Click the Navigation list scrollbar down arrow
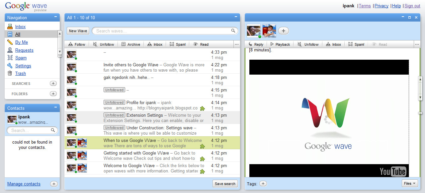This screenshot has width=425, height=193. click(60, 52)
